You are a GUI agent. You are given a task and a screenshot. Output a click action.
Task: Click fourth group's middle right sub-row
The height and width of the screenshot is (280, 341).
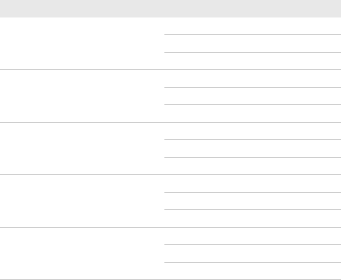click(x=251, y=201)
